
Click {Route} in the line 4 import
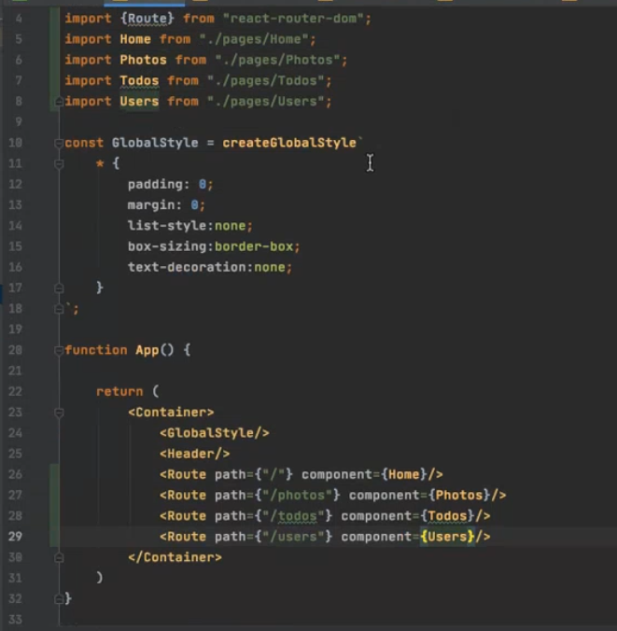click(147, 19)
